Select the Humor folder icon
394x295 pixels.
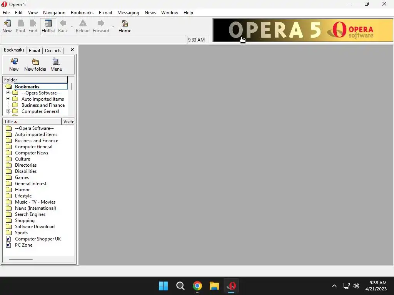(9, 190)
